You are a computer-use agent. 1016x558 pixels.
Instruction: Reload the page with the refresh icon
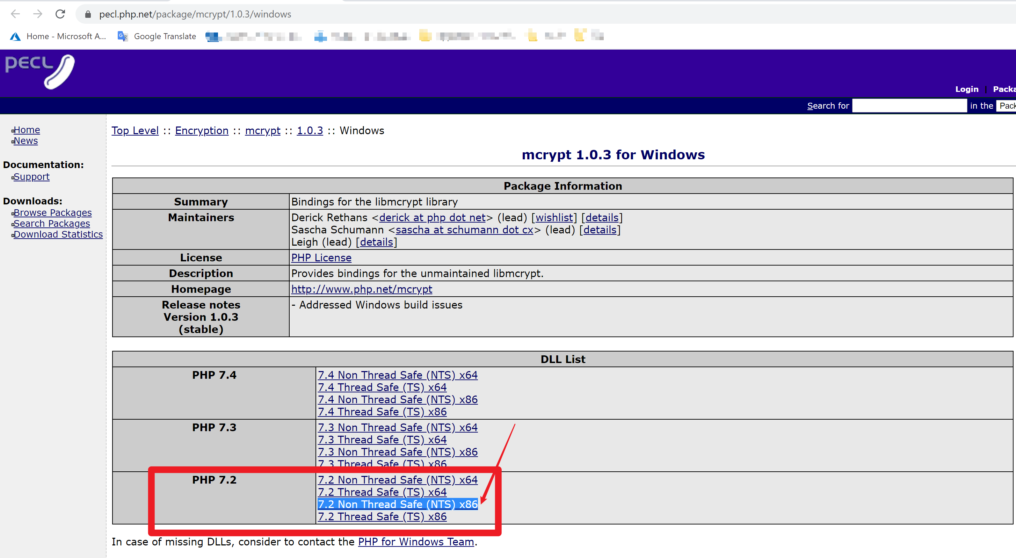[x=60, y=14]
